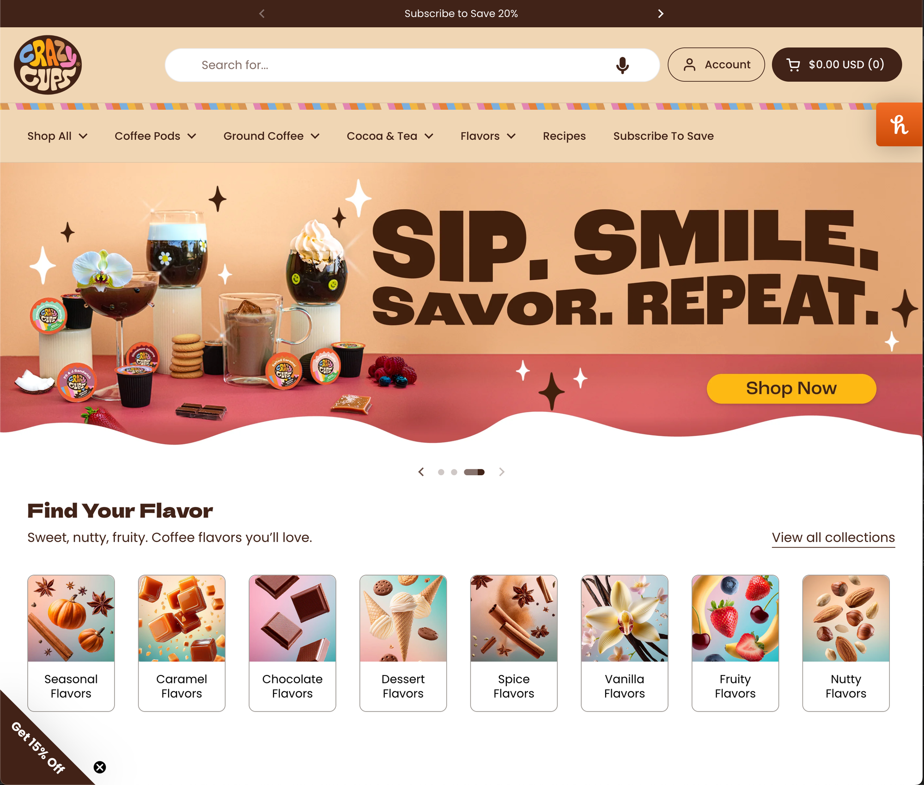Viewport: 924px width, 785px height.
Task: Select the first hero carousel dot
Action: tap(441, 472)
